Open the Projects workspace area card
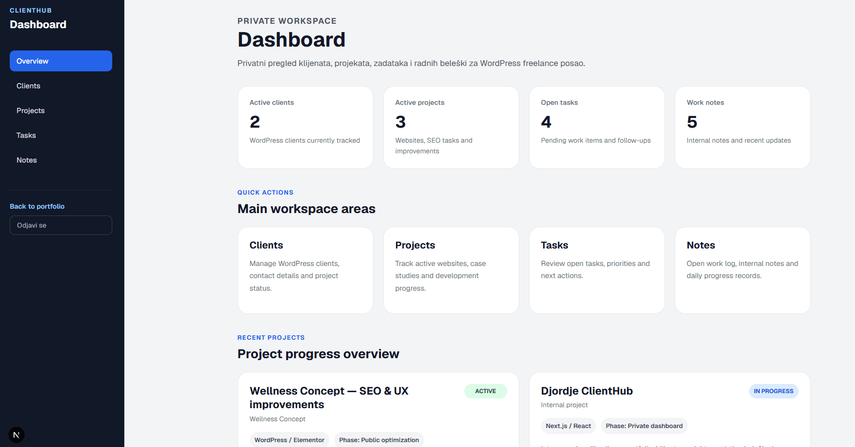 (451, 270)
